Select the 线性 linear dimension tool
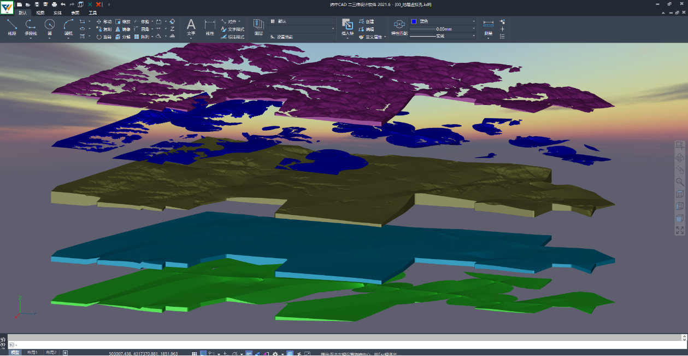 pyautogui.click(x=209, y=26)
